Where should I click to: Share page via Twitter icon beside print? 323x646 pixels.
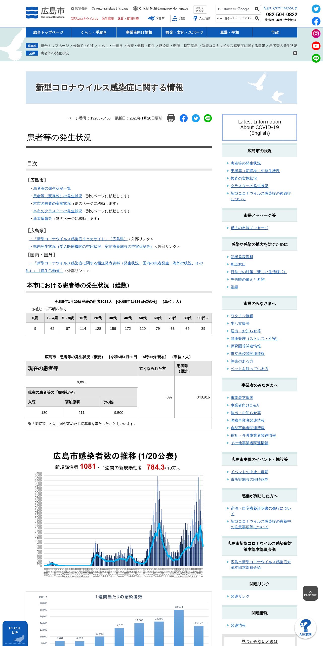click(x=196, y=118)
